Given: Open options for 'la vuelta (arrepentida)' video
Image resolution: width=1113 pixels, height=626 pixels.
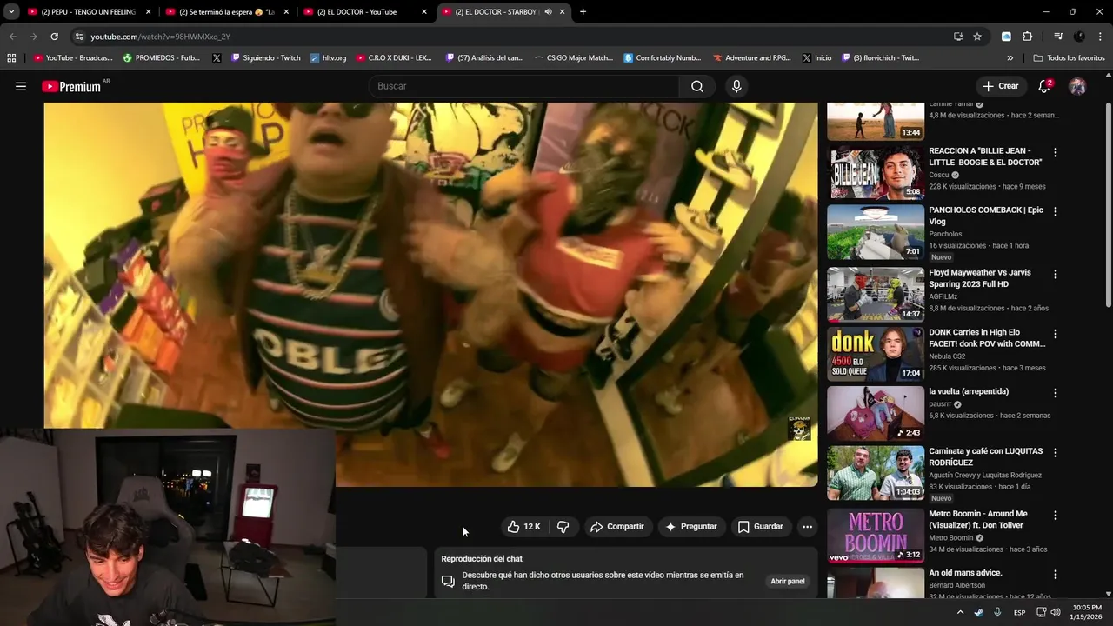Looking at the screenshot, I should [1056, 393].
